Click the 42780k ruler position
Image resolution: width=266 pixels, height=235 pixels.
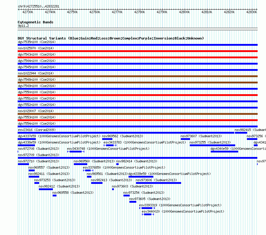pos(140,12)
